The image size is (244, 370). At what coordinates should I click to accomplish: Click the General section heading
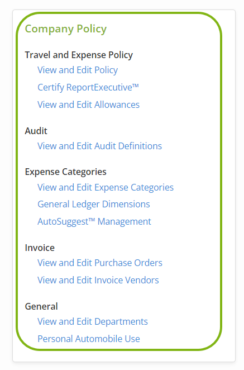(41, 306)
